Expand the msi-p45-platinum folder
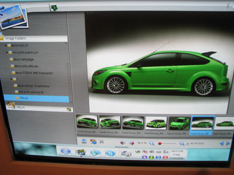Viewport: 234px width, 175px height. (x=7, y=52)
